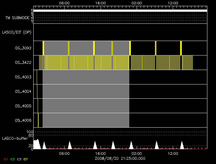Click the yellow EIT legend label
The height and width of the screenshot is (164, 216).
(26, 159)
